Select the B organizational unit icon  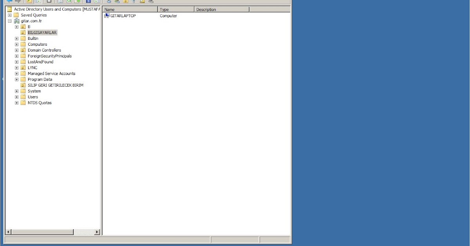tap(23, 27)
